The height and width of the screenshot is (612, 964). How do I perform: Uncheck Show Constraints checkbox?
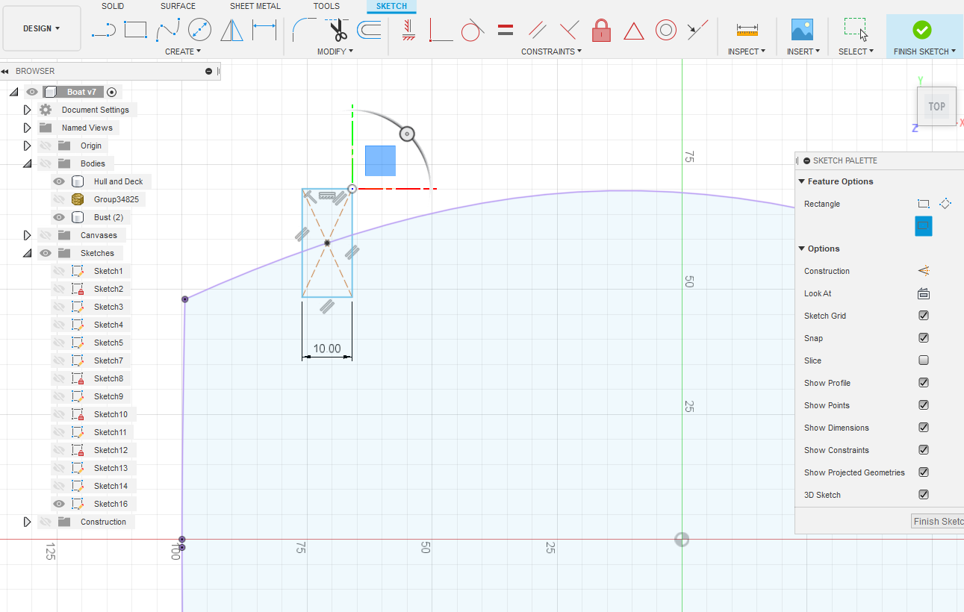[x=924, y=450]
